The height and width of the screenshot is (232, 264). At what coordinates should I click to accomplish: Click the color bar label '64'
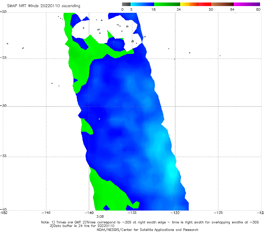232,9
